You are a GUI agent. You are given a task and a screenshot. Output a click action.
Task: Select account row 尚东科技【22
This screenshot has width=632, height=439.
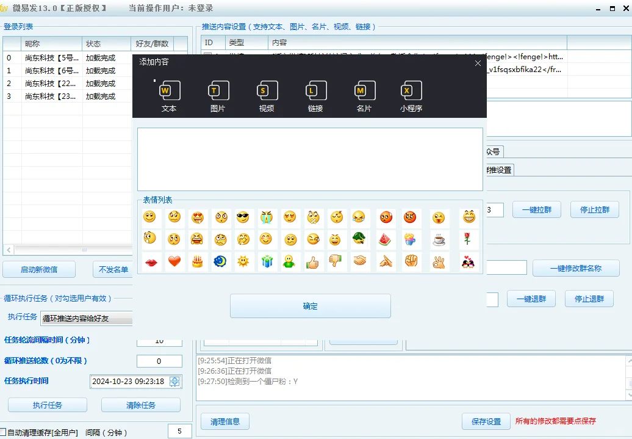coord(68,84)
